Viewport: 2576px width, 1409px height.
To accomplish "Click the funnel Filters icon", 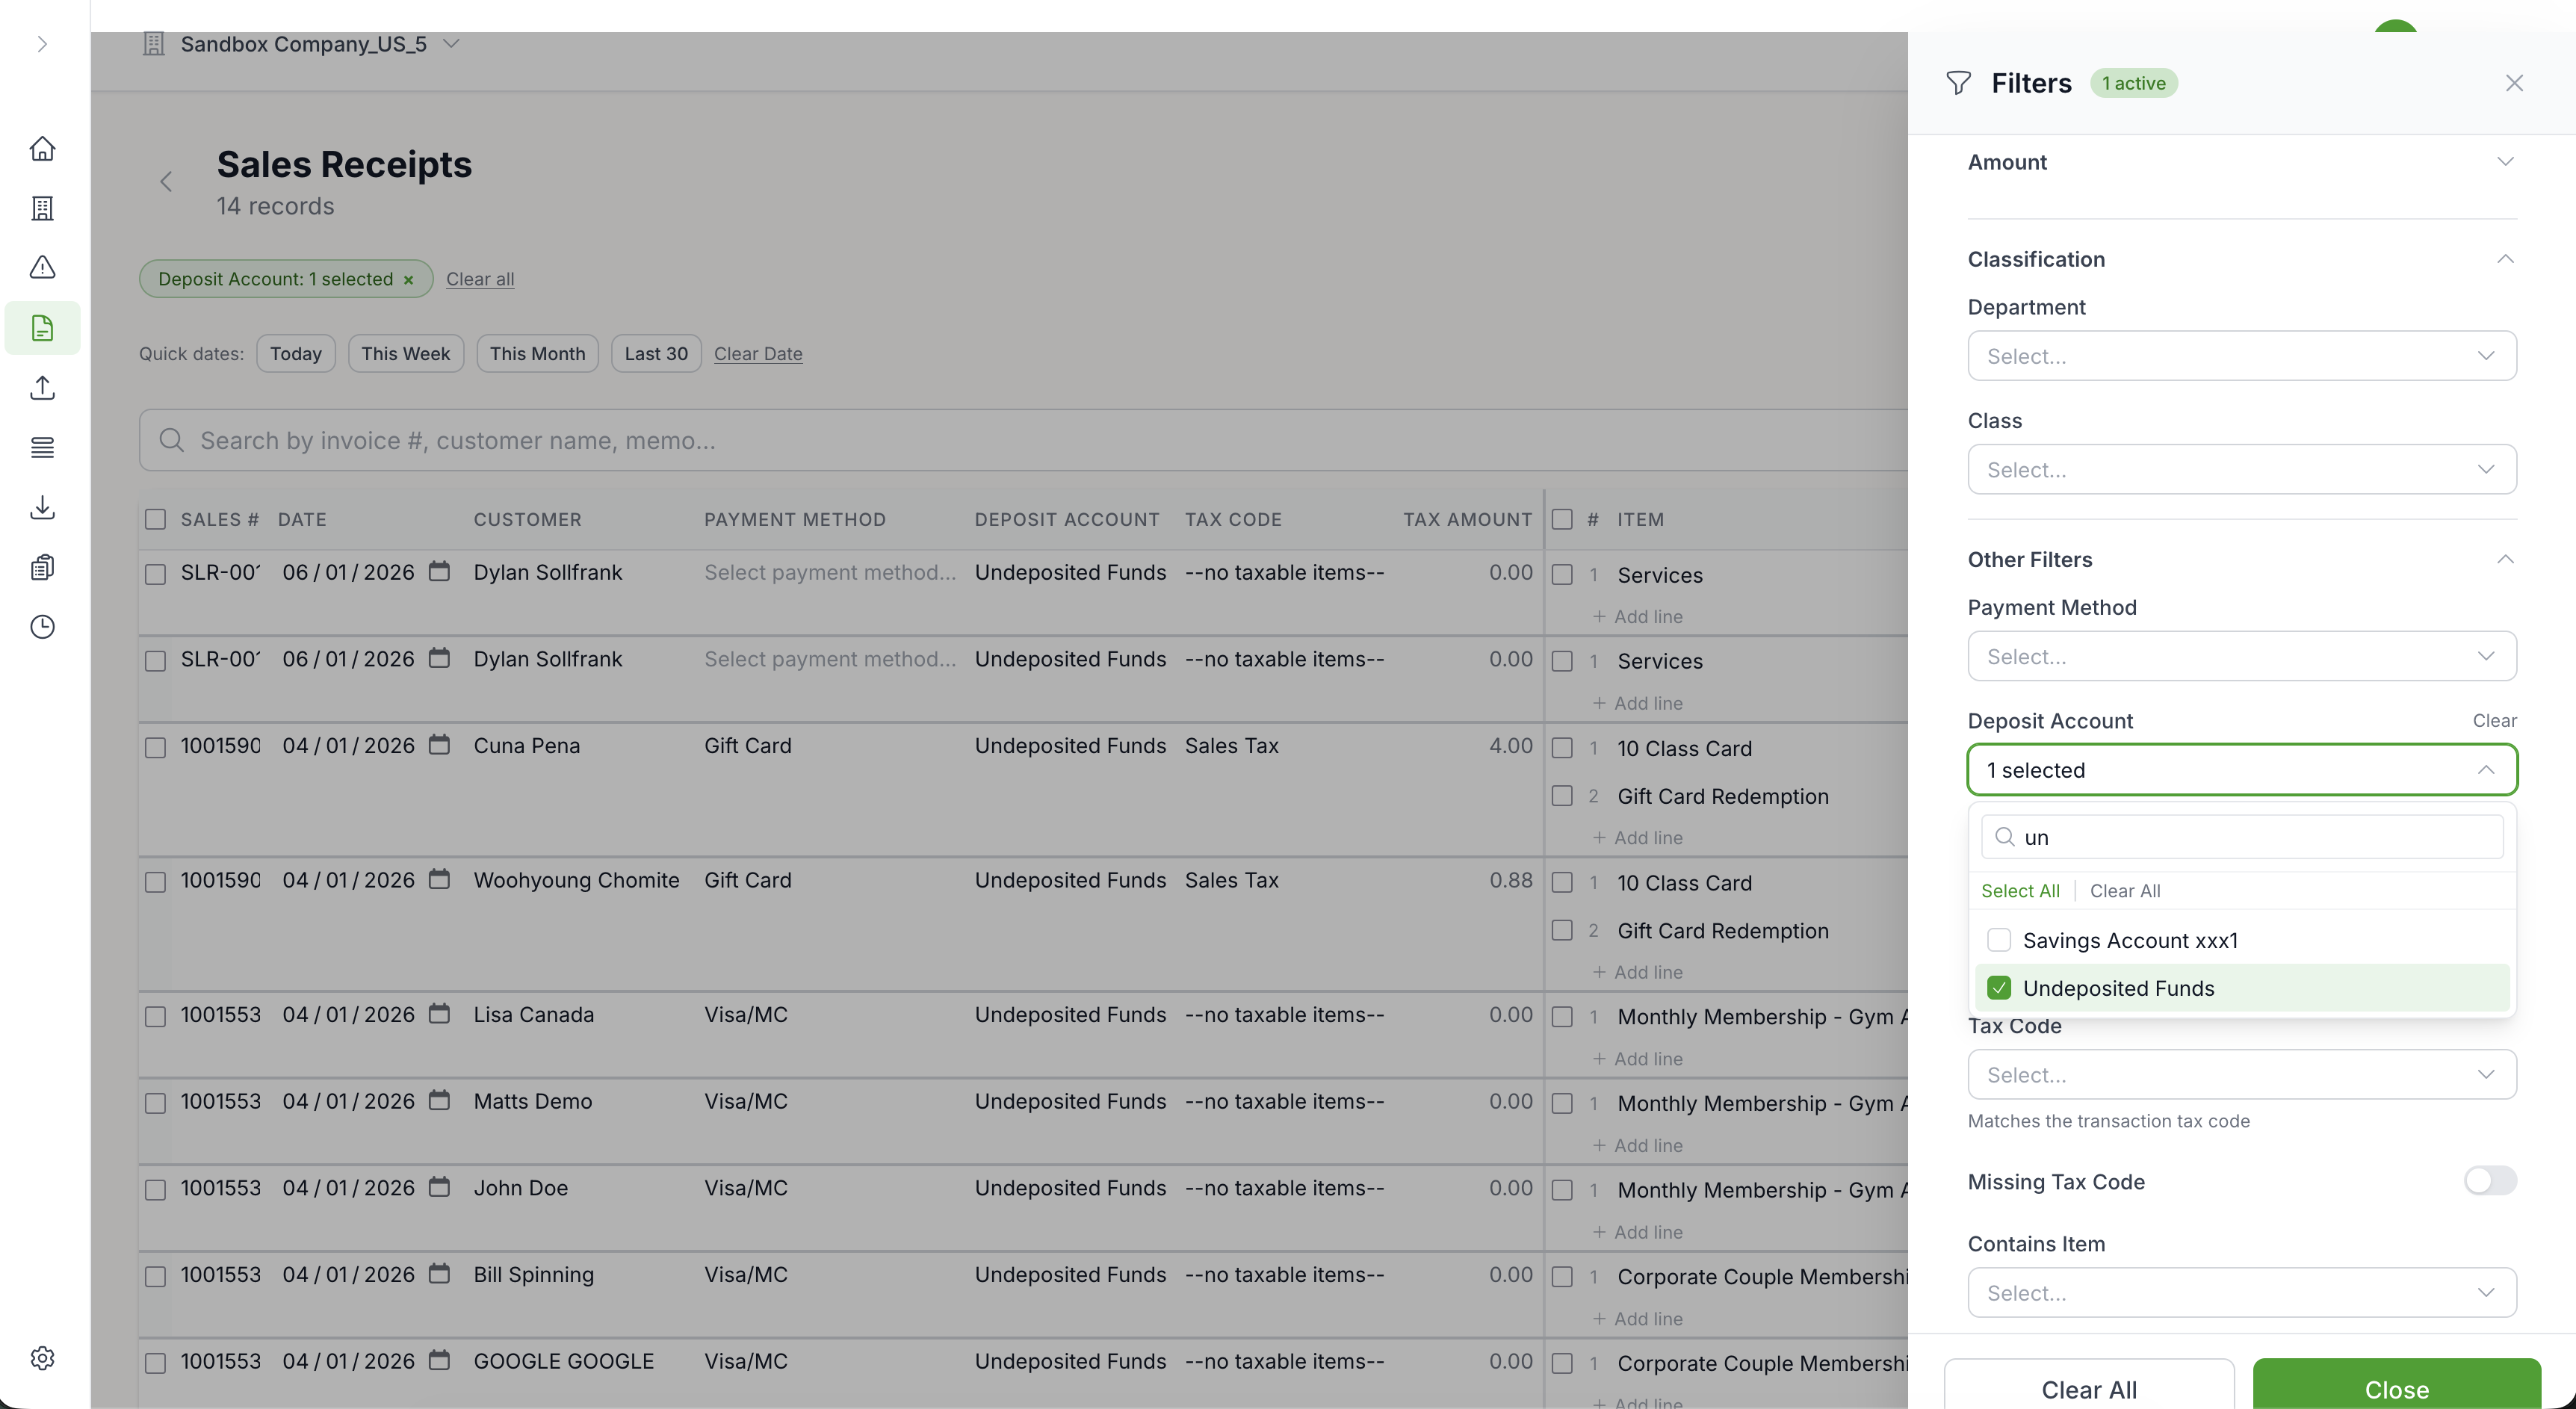I will [x=1959, y=83].
